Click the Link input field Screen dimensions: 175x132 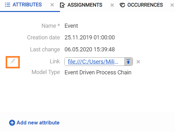pyautogui.click(x=94, y=62)
